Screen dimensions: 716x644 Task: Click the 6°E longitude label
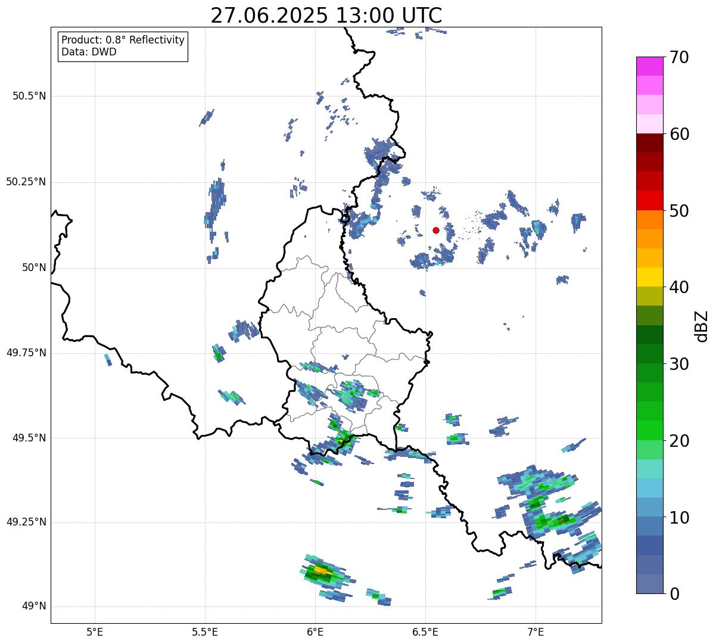tap(315, 632)
